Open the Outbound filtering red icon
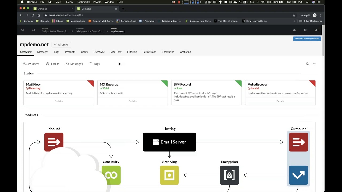Screen dimensions: 342x192 (298, 142)
